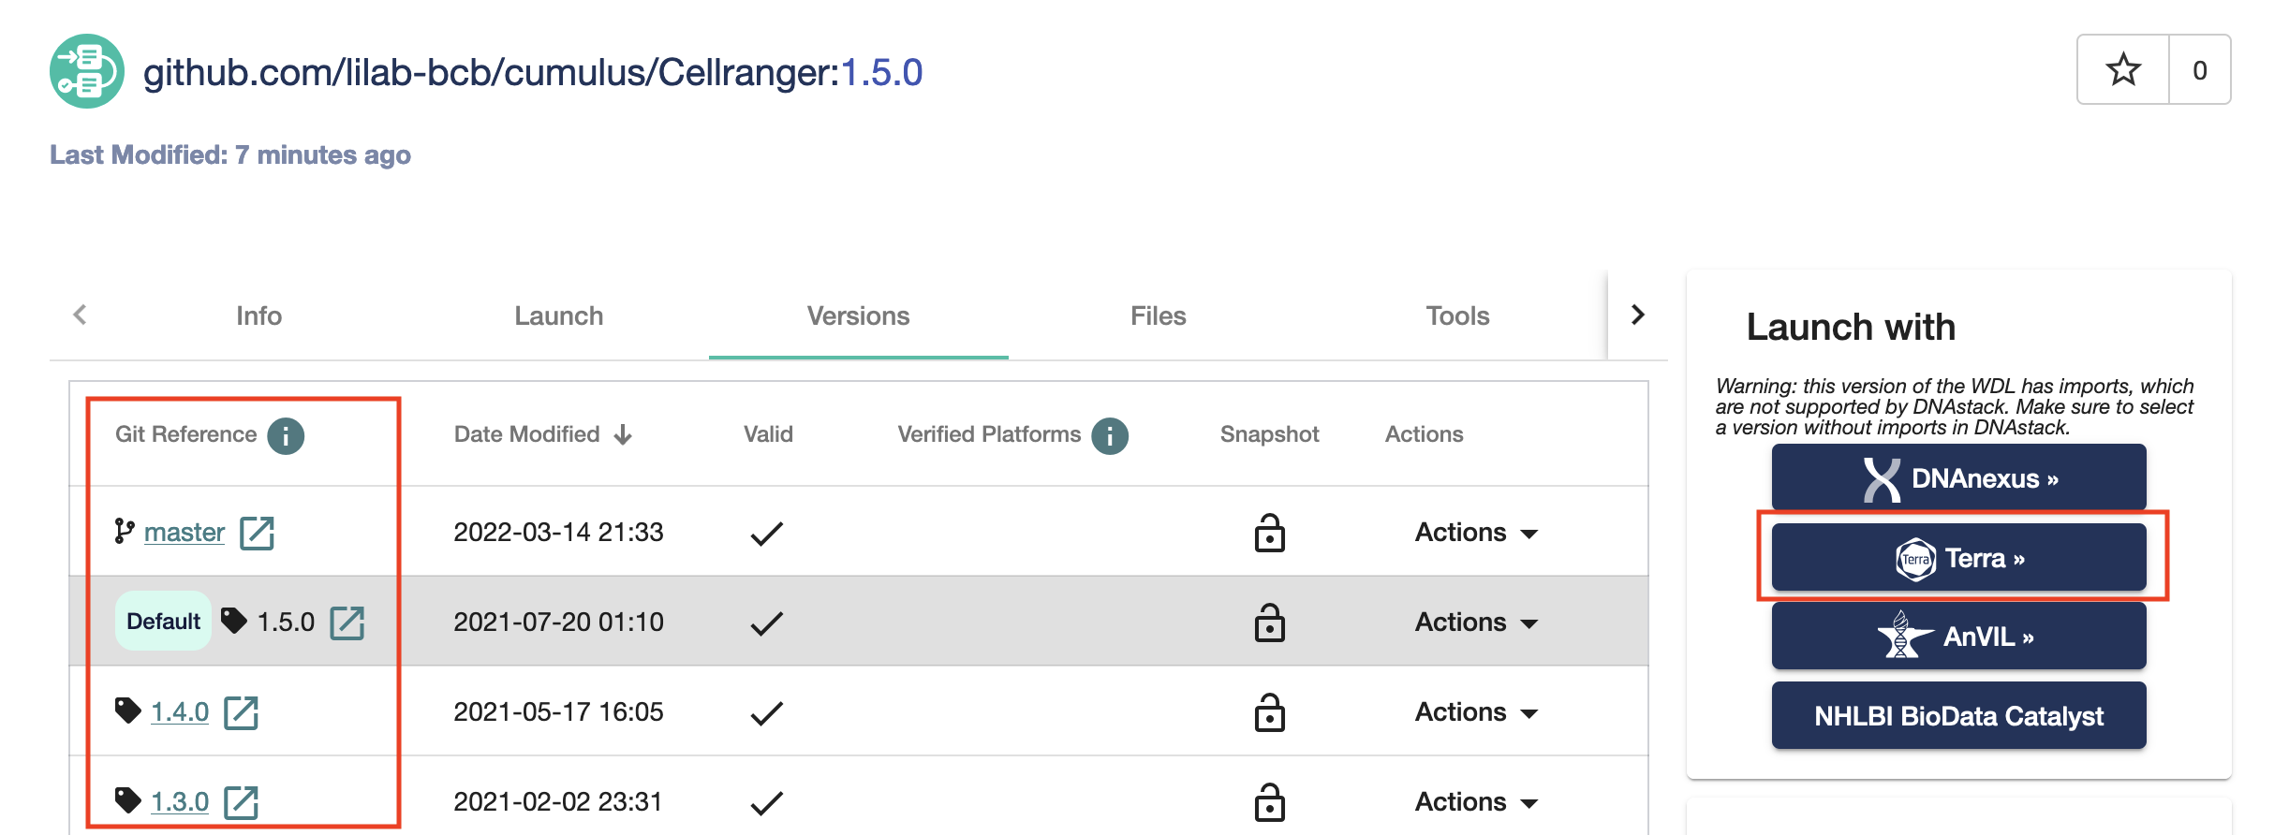This screenshot has height=835, width=2289.
Task: Open 1.5.0 tag external link icon
Action: click(347, 623)
